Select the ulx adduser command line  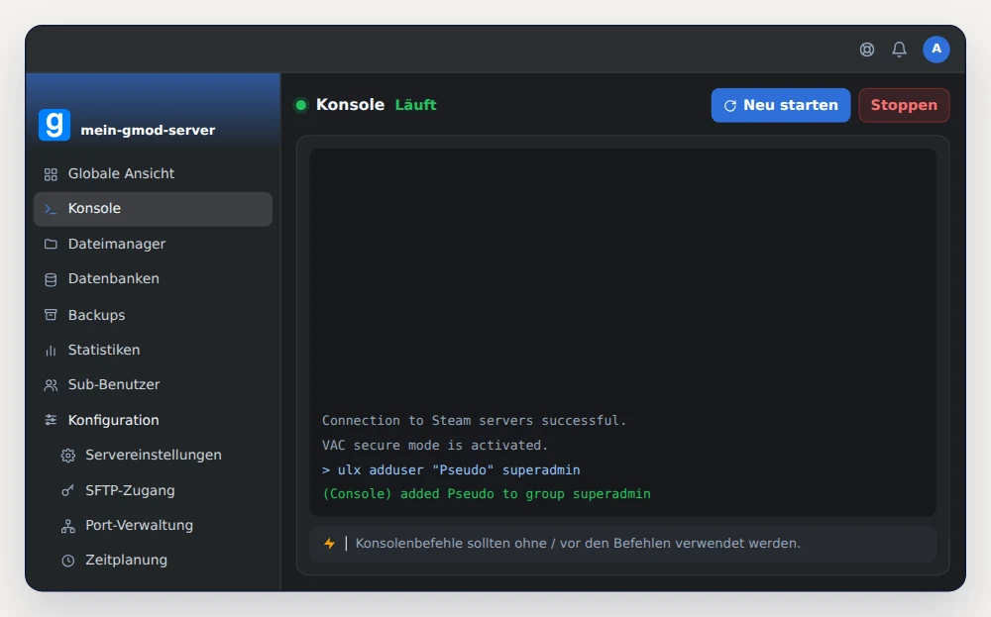451,469
